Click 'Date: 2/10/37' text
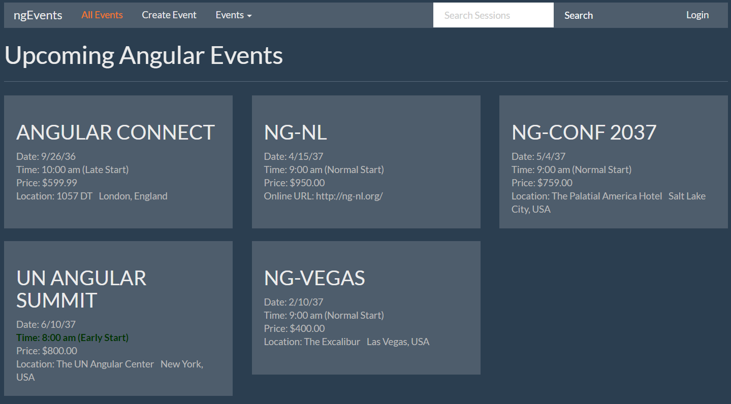Screen dimensions: 731x404 pos(294,302)
